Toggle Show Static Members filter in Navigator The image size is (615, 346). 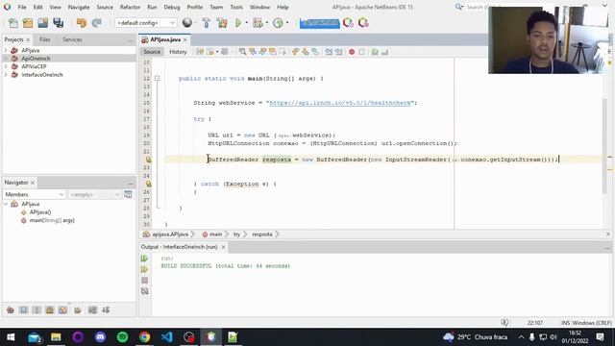(37, 310)
